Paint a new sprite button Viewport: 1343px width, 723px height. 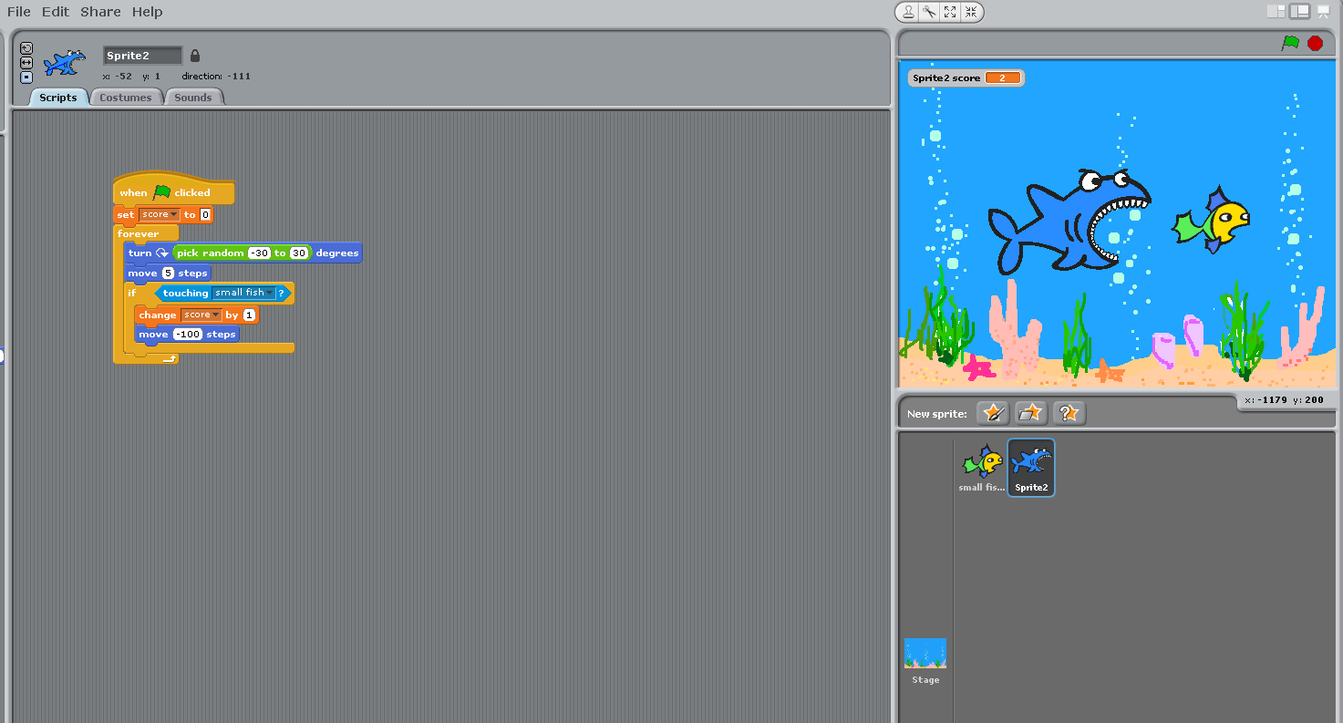[992, 413]
